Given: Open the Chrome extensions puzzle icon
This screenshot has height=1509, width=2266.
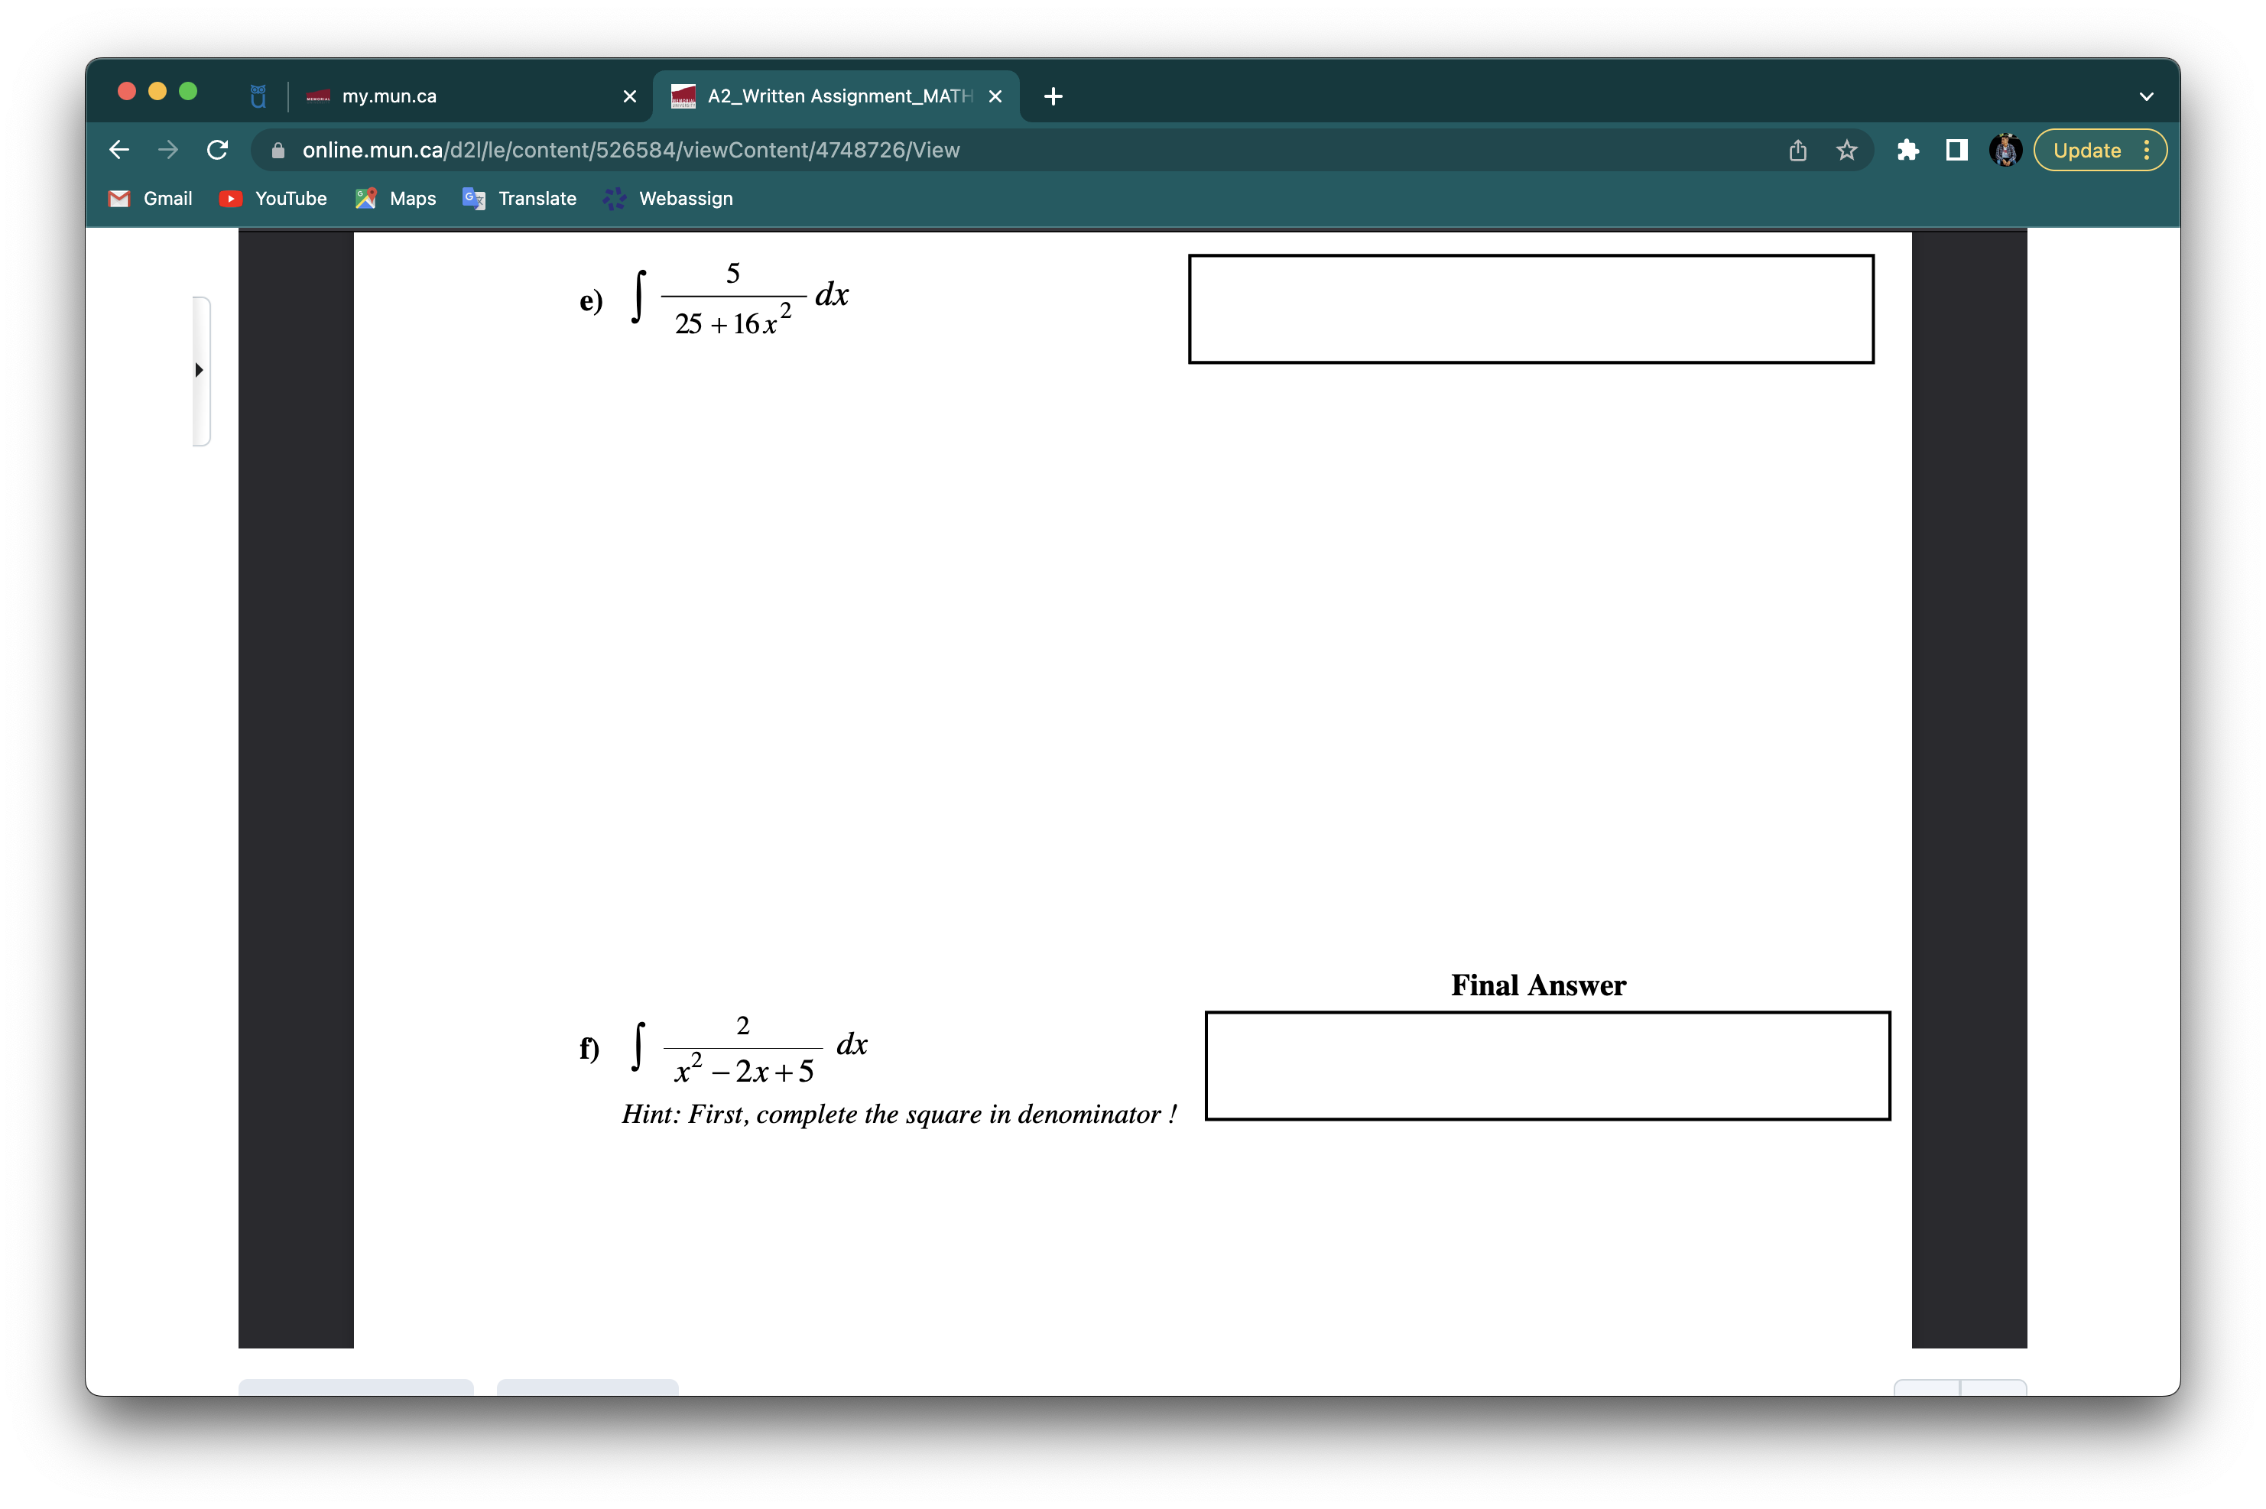Looking at the screenshot, I should pos(1907,150).
